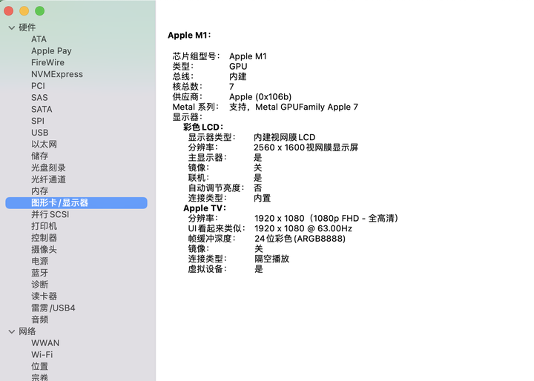Click the 隔空播放 connection type value

271,259
